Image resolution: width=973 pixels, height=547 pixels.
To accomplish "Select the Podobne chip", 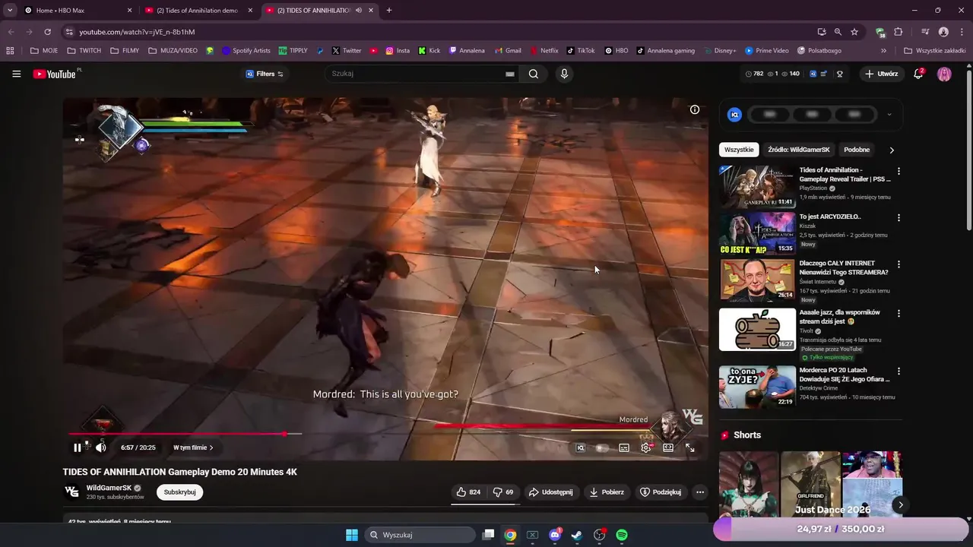I will [x=857, y=150].
